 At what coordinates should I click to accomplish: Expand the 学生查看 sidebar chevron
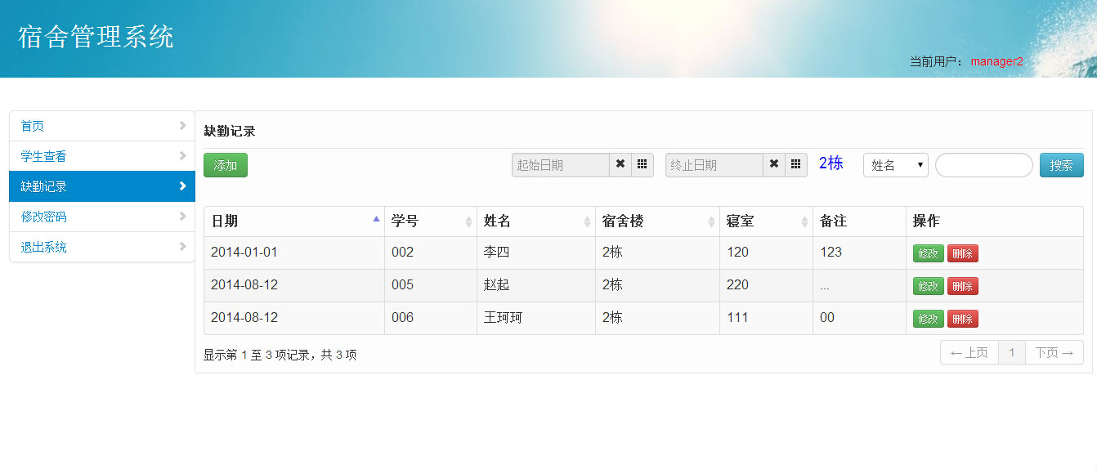[x=184, y=156]
